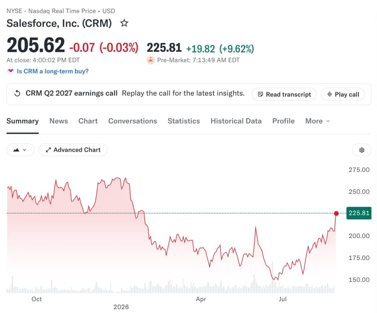Click the 200.00 price axis label
Screen dimensions: 377x313
click(359, 236)
